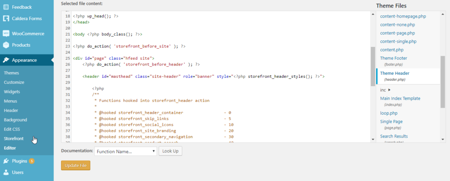The height and width of the screenshot is (181, 450).
Task: Open the Menus submenu item
Action: click(11, 101)
